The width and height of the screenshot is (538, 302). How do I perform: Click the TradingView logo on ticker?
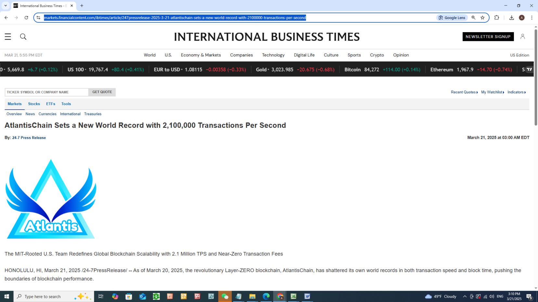click(x=529, y=69)
